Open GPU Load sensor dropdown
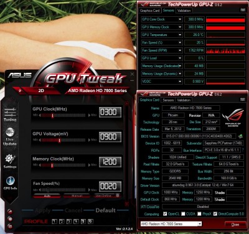The width and height of the screenshot is (249, 234). pyautogui.click(x=180, y=58)
